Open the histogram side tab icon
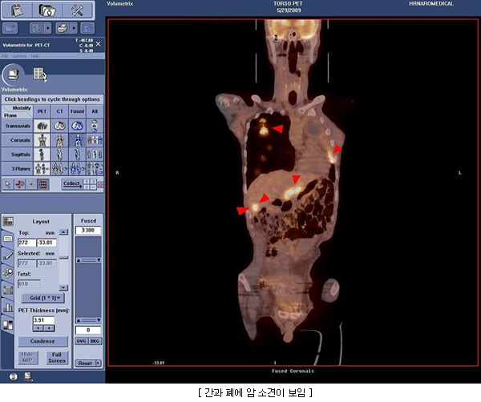 click(x=7, y=307)
